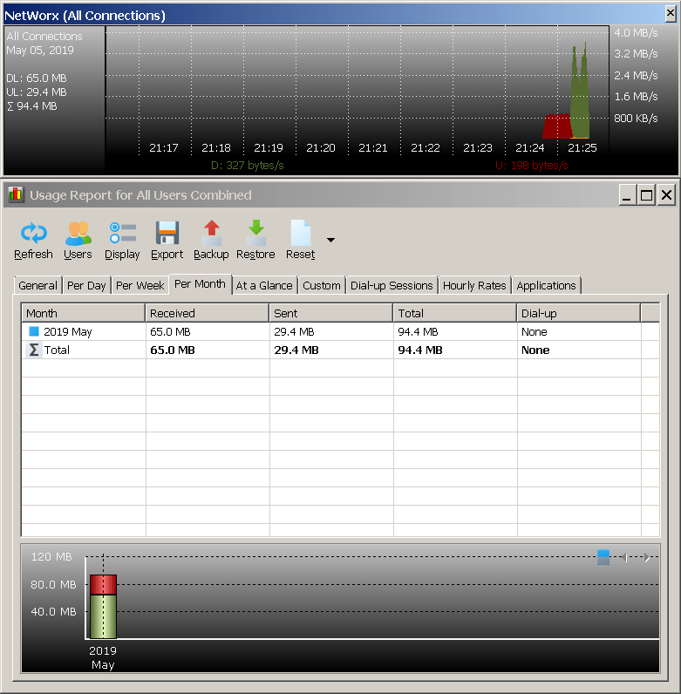Click the Reset blank page icon

(301, 233)
